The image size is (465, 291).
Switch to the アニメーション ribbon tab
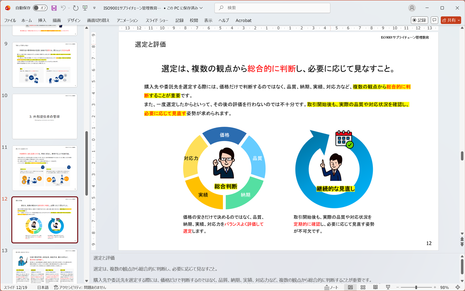pos(127,20)
